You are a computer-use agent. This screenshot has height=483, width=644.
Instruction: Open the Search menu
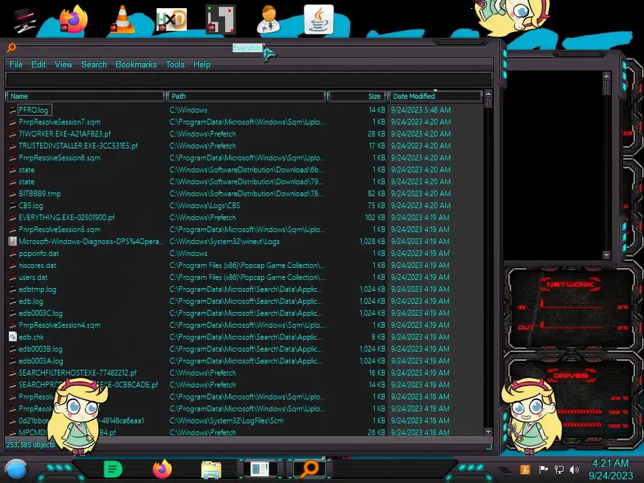click(94, 65)
